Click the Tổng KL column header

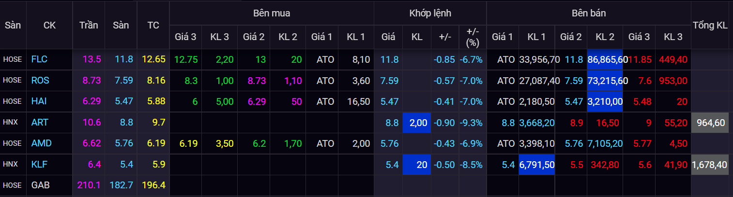710,25
